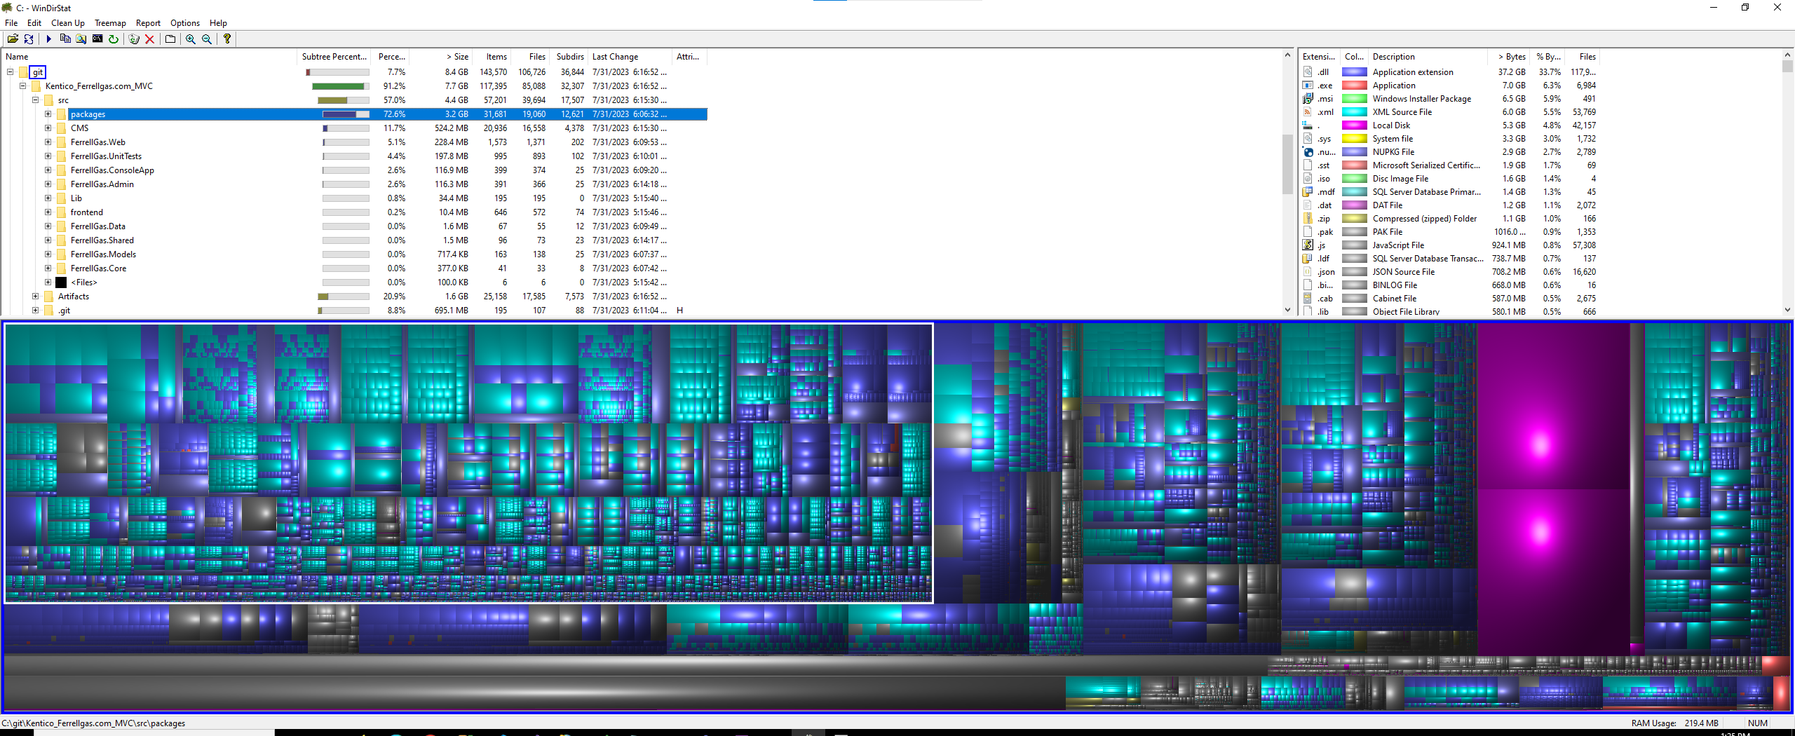Open Command Prompt Here toolbar icon
This screenshot has height=736, width=1795.
[97, 39]
